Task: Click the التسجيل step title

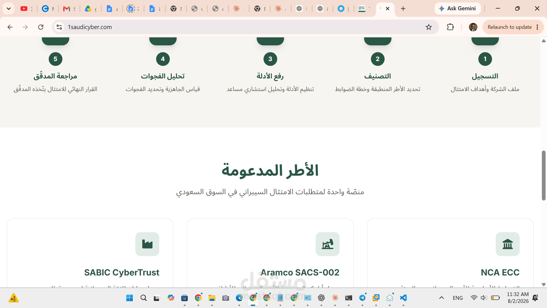Action: coord(485,76)
